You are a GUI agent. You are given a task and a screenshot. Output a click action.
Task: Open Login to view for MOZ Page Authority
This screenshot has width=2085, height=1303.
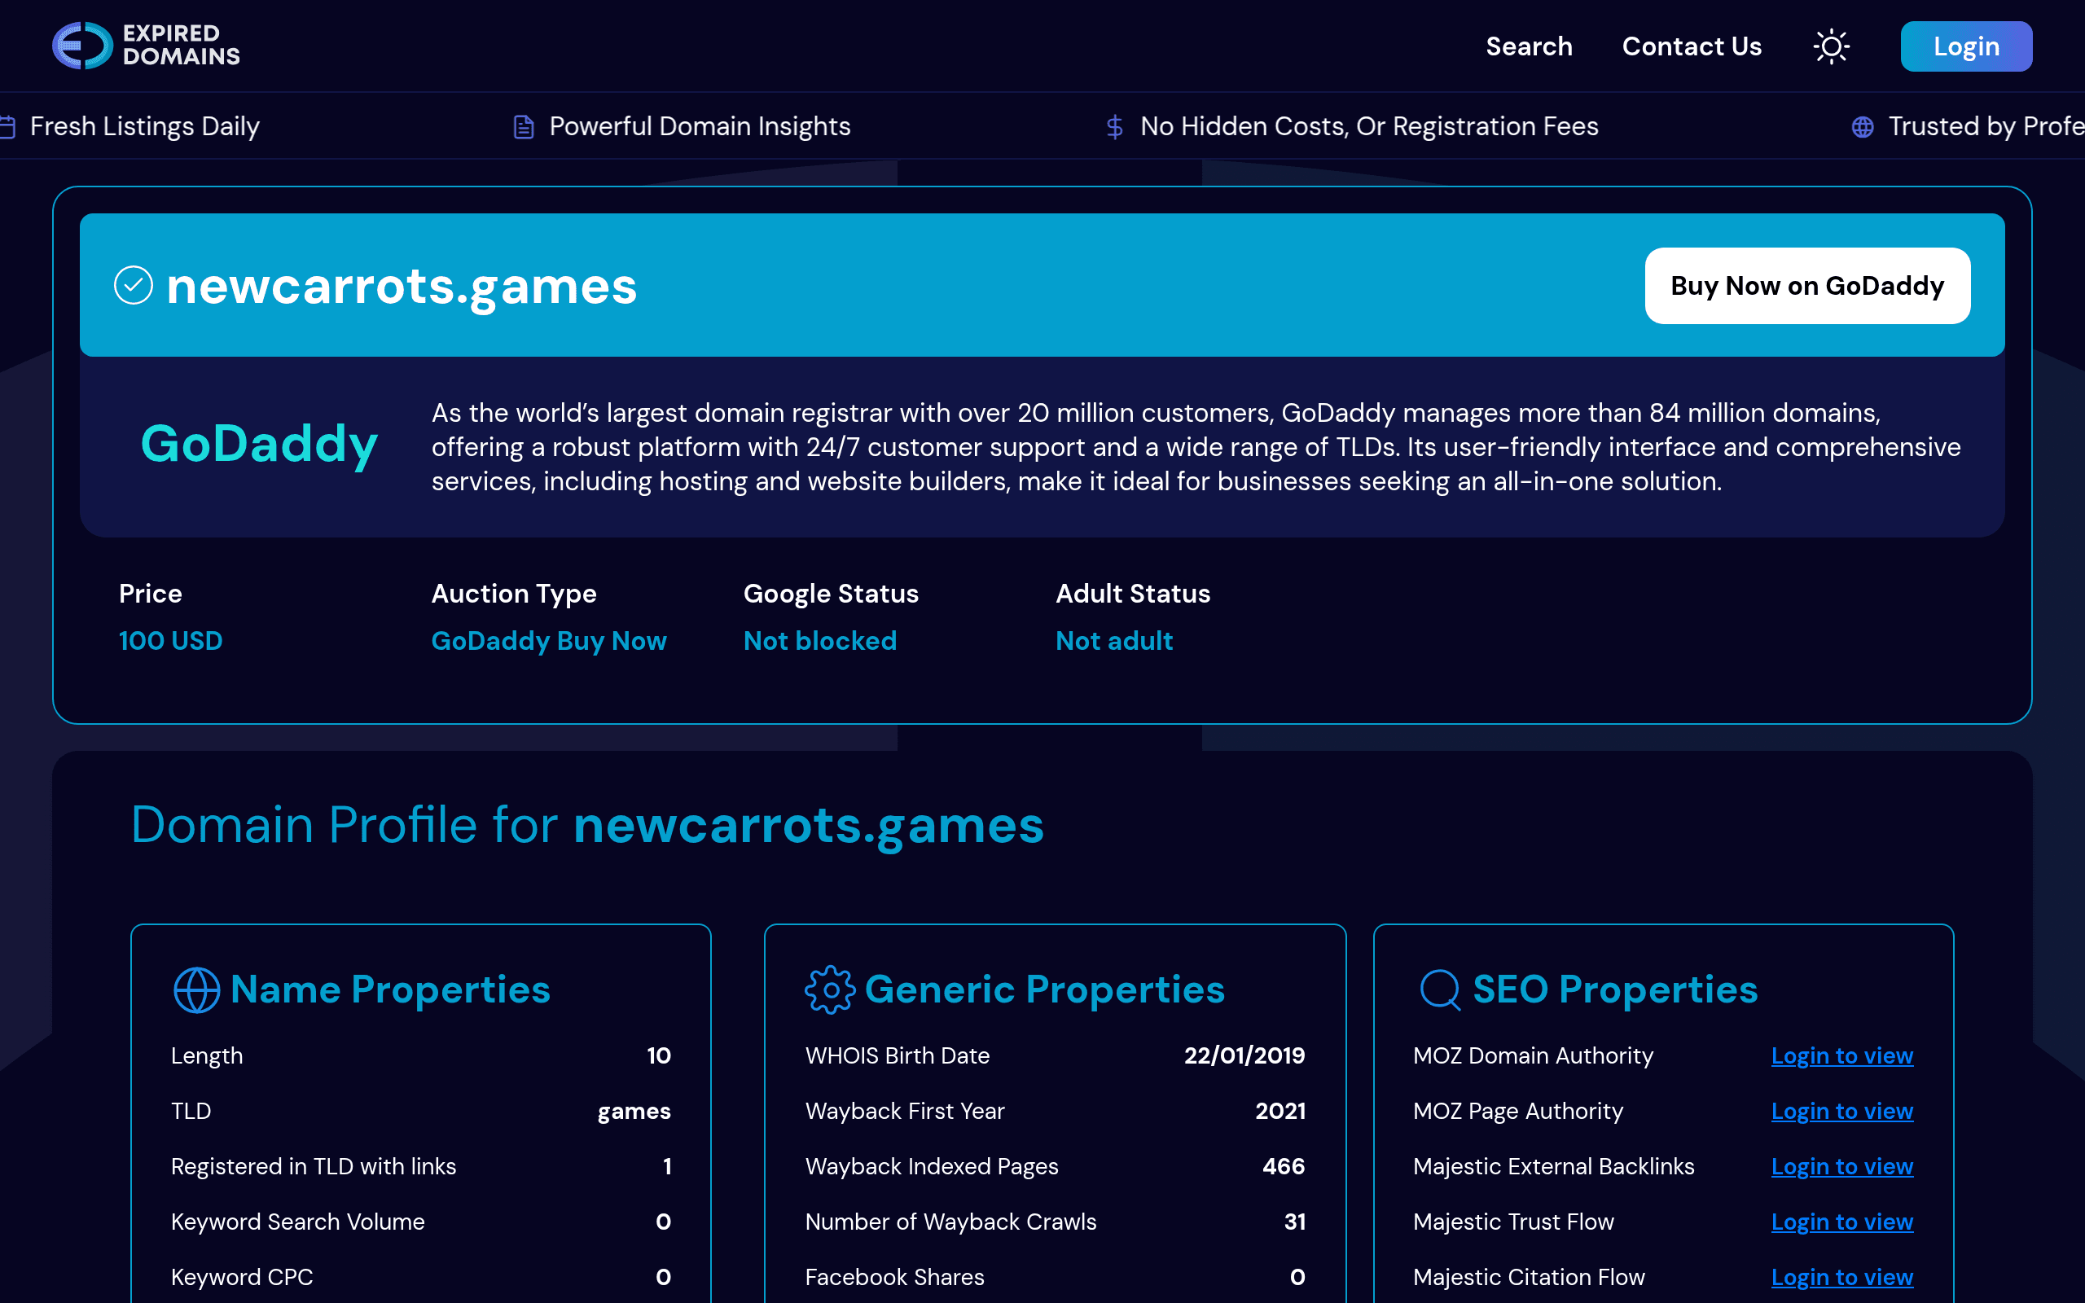1842,1111
